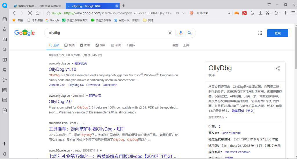Click the share icon in address bar
Screen dimensions: 297x159
pyautogui.click(x=177, y=13)
